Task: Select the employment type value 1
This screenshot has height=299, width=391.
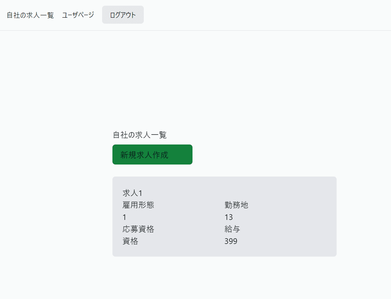Action: [124, 217]
